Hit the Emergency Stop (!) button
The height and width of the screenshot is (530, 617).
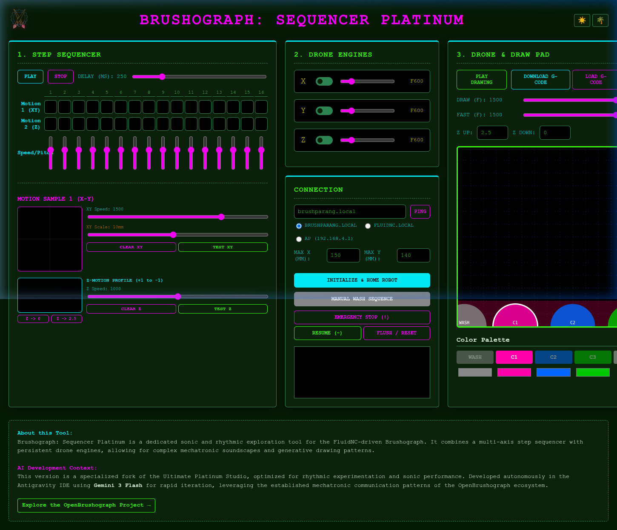pos(362,317)
